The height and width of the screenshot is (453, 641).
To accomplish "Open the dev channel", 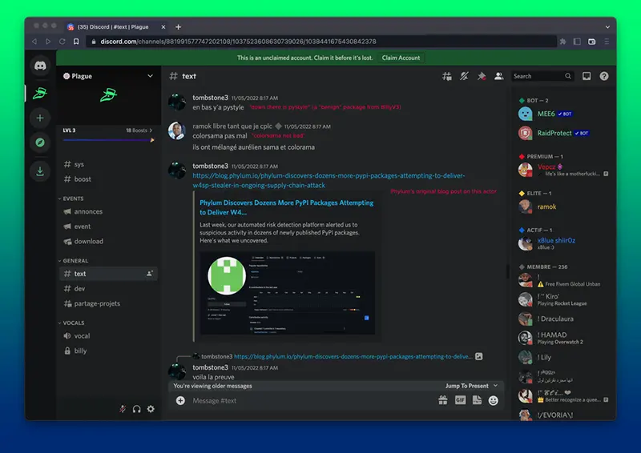I will [x=108, y=288].
